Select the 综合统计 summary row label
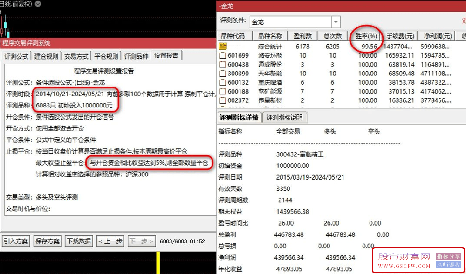466x274 pixels. (x=270, y=47)
